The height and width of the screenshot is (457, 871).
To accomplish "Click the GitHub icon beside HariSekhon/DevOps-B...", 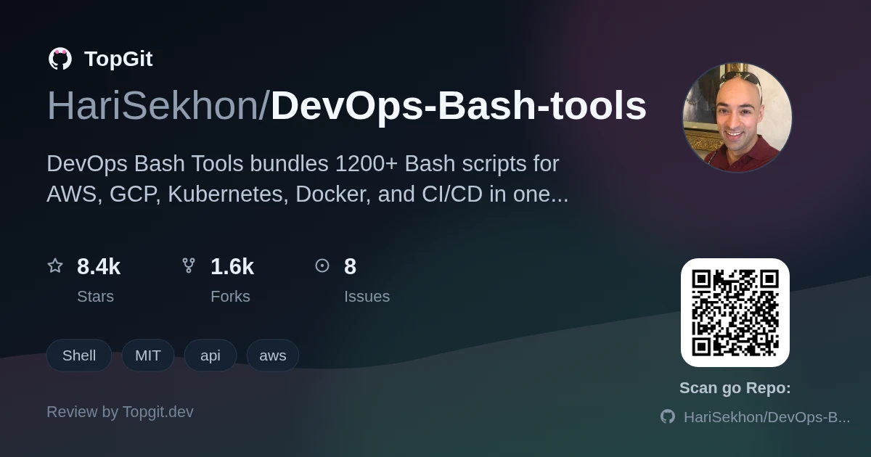I will (x=668, y=416).
